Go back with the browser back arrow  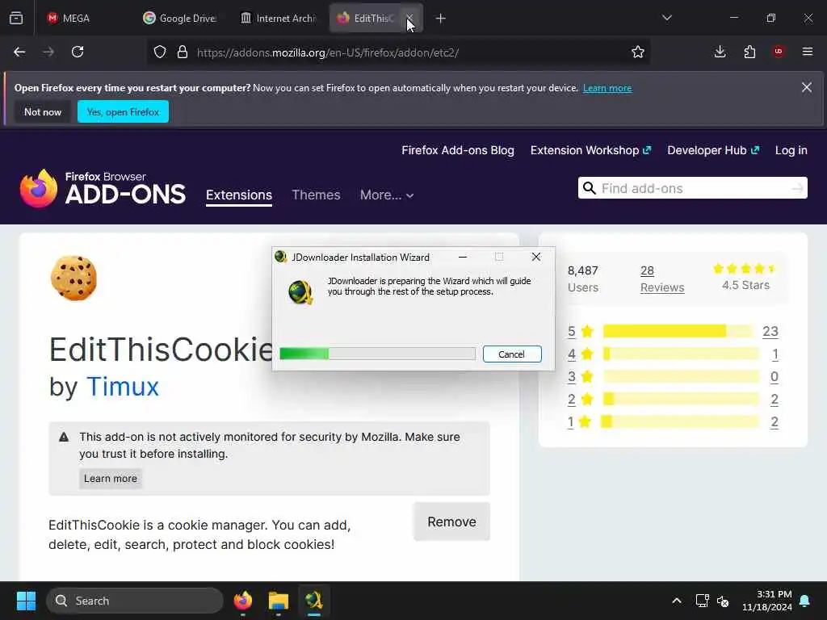pyautogui.click(x=19, y=52)
